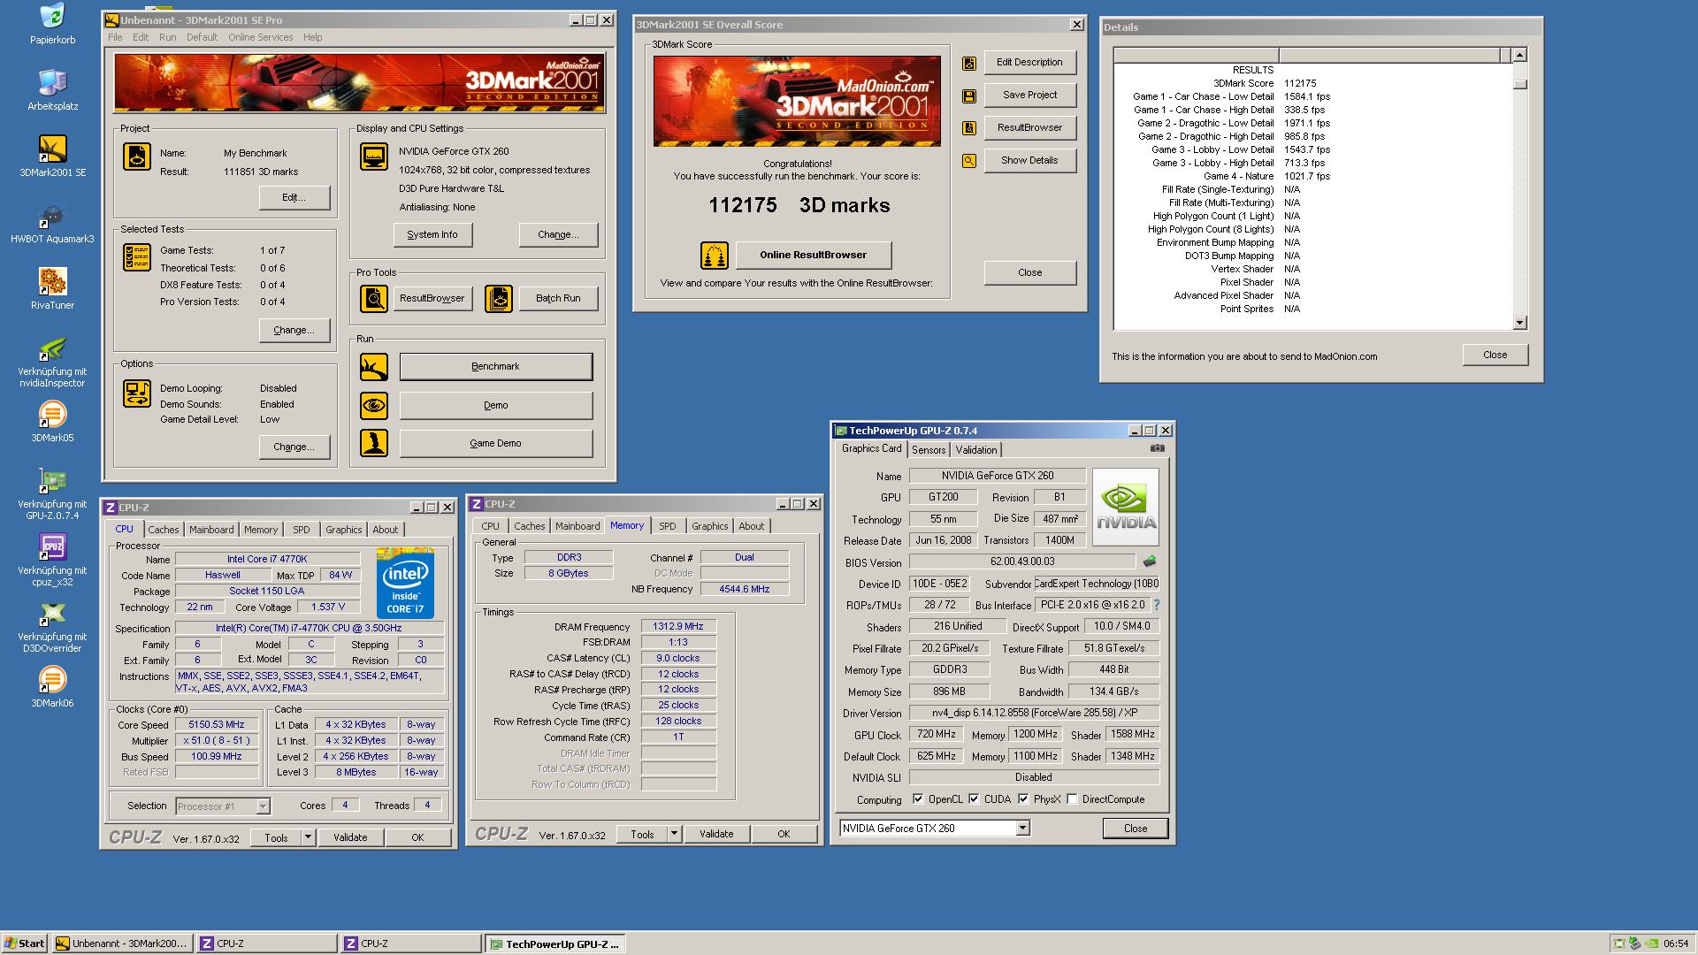Click Validate in the CPU-Z Memory window
1698x955 pixels.
715,834
